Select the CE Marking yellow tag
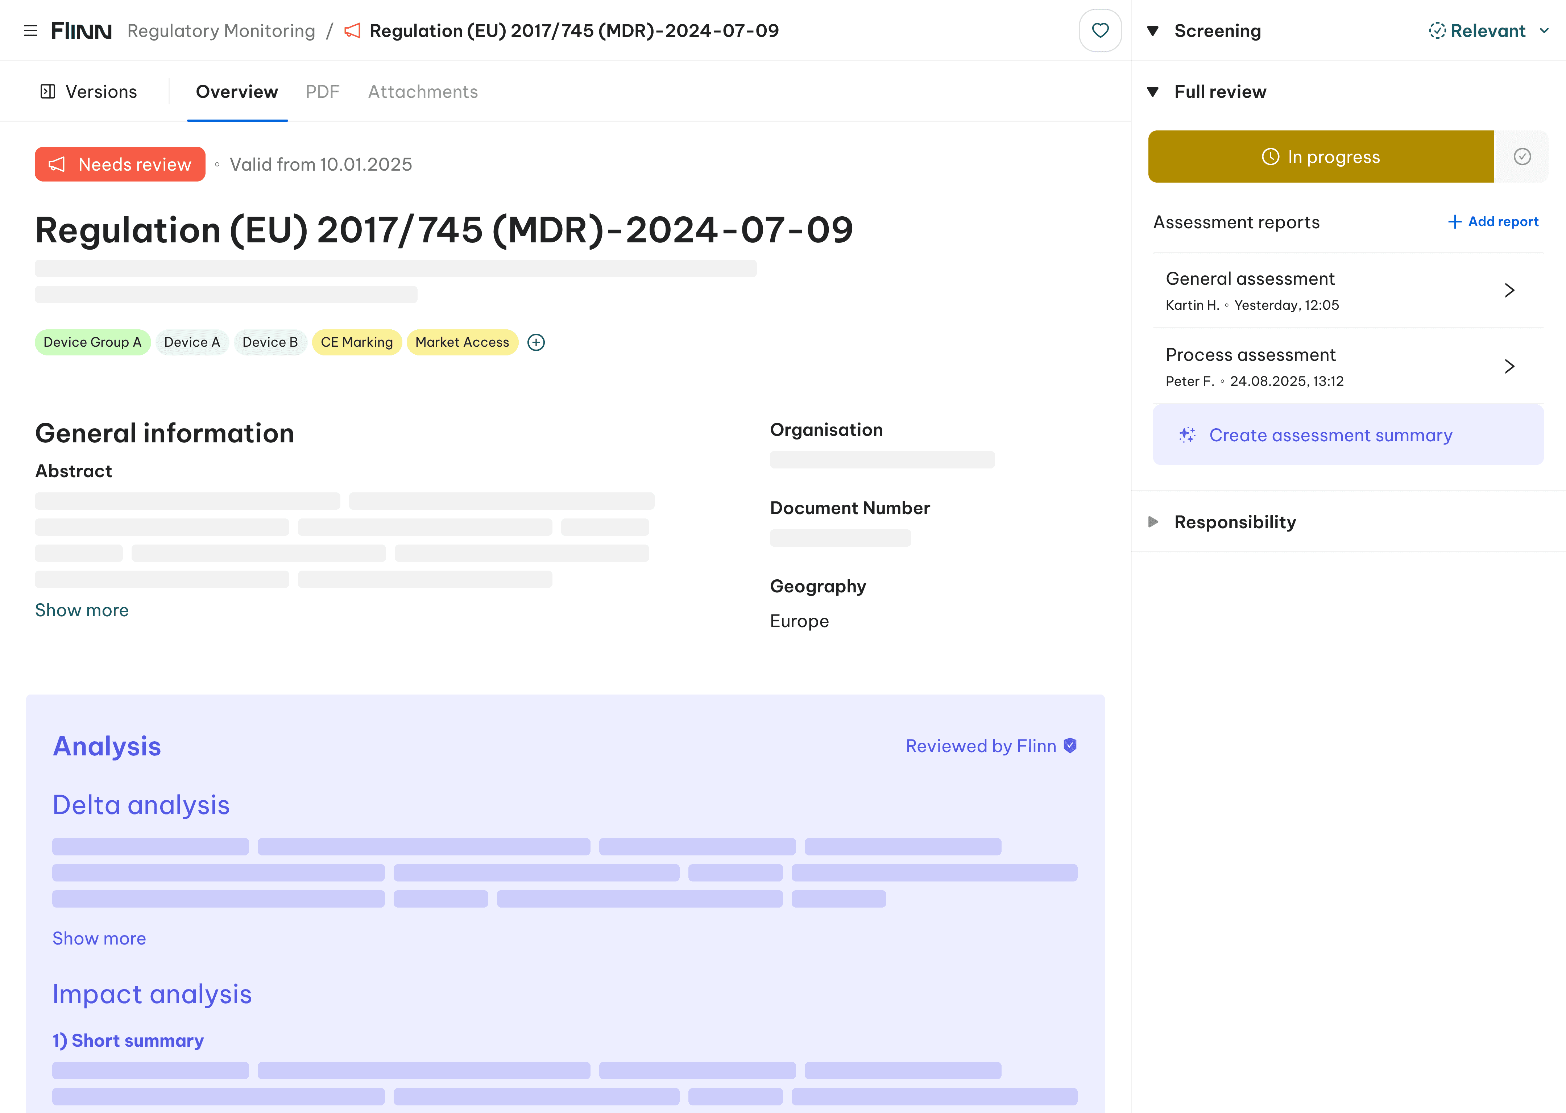The width and height of the screenshot is (1566, 1113). [357, 343]
